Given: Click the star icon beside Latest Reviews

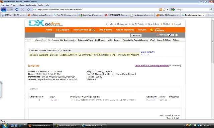Looking at the screenshot, I should click(152, 30).
